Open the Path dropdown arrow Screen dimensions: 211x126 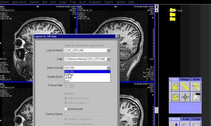pyautogui.click(x=108, y=59)
